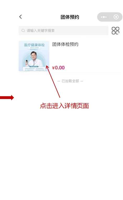
Task: Click the 已加载全部 footer text
Action: coord(70,81)
